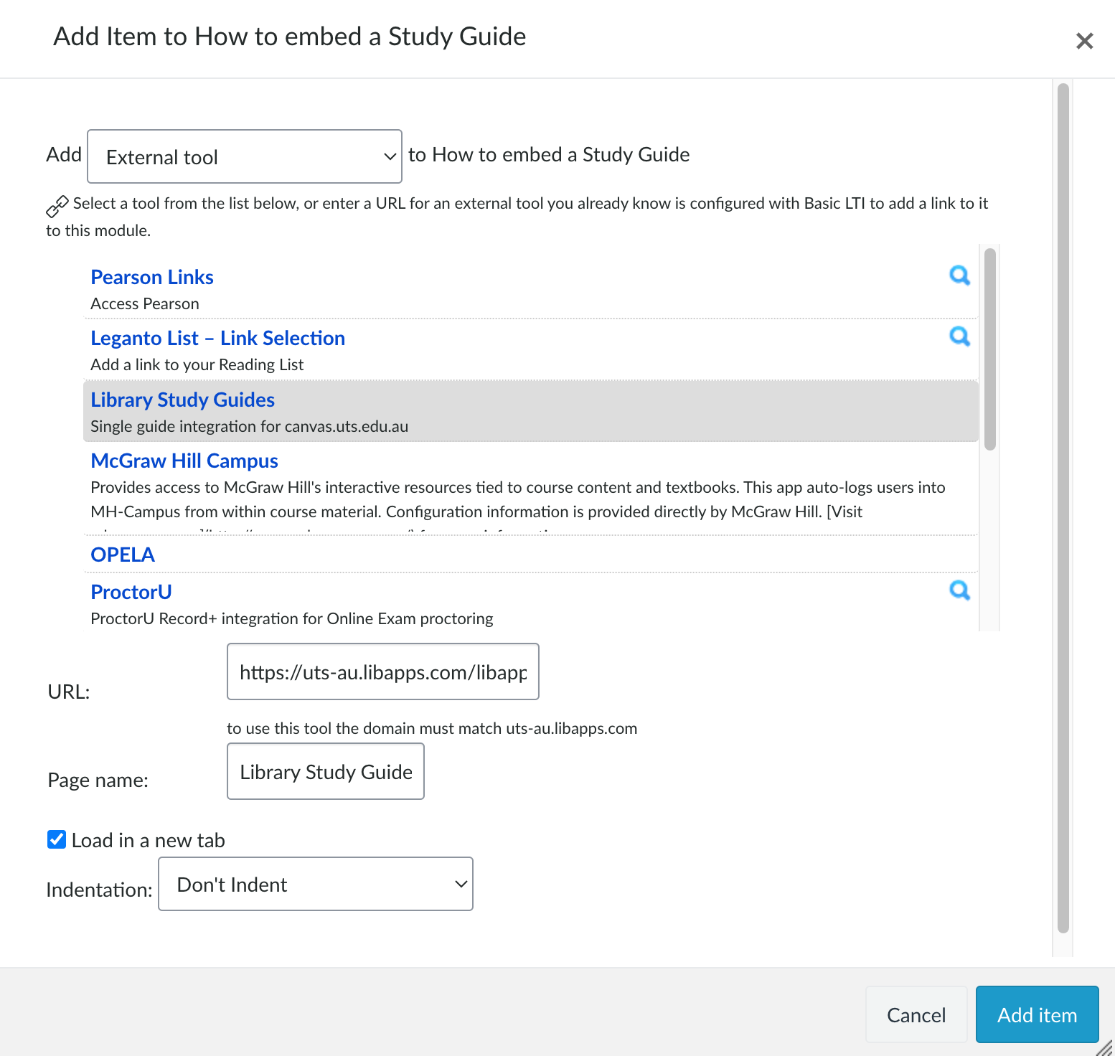Click the URL input field
Image resolution: width=1115 pixels, height=1056 pixels.
[382, 672]
